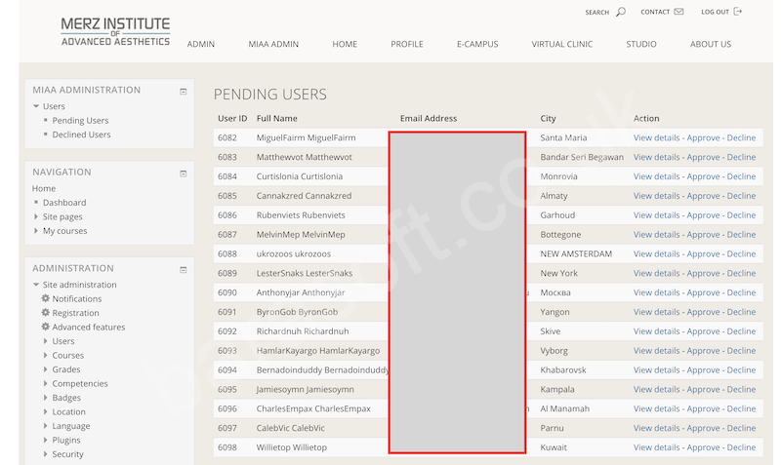Expand the Plugins node

pos(45,440)
